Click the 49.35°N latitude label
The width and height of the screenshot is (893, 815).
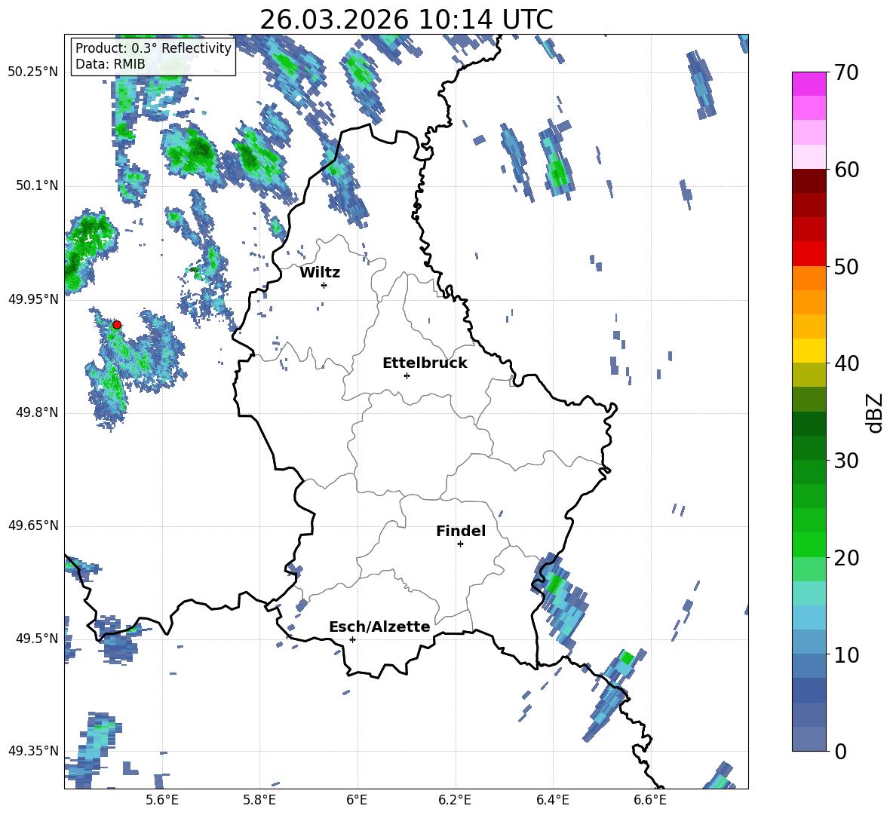tap(33, 751)
